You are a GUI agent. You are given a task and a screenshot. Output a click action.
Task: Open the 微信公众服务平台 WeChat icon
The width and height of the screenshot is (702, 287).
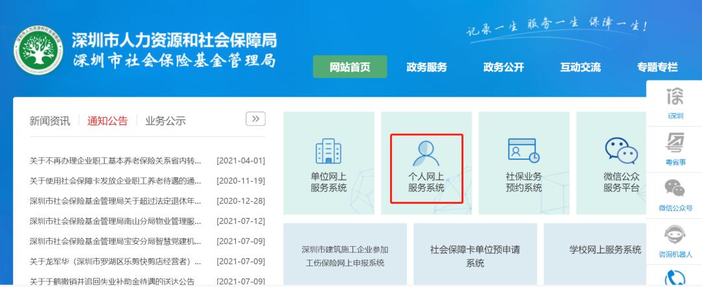click(x=621, y=151)
